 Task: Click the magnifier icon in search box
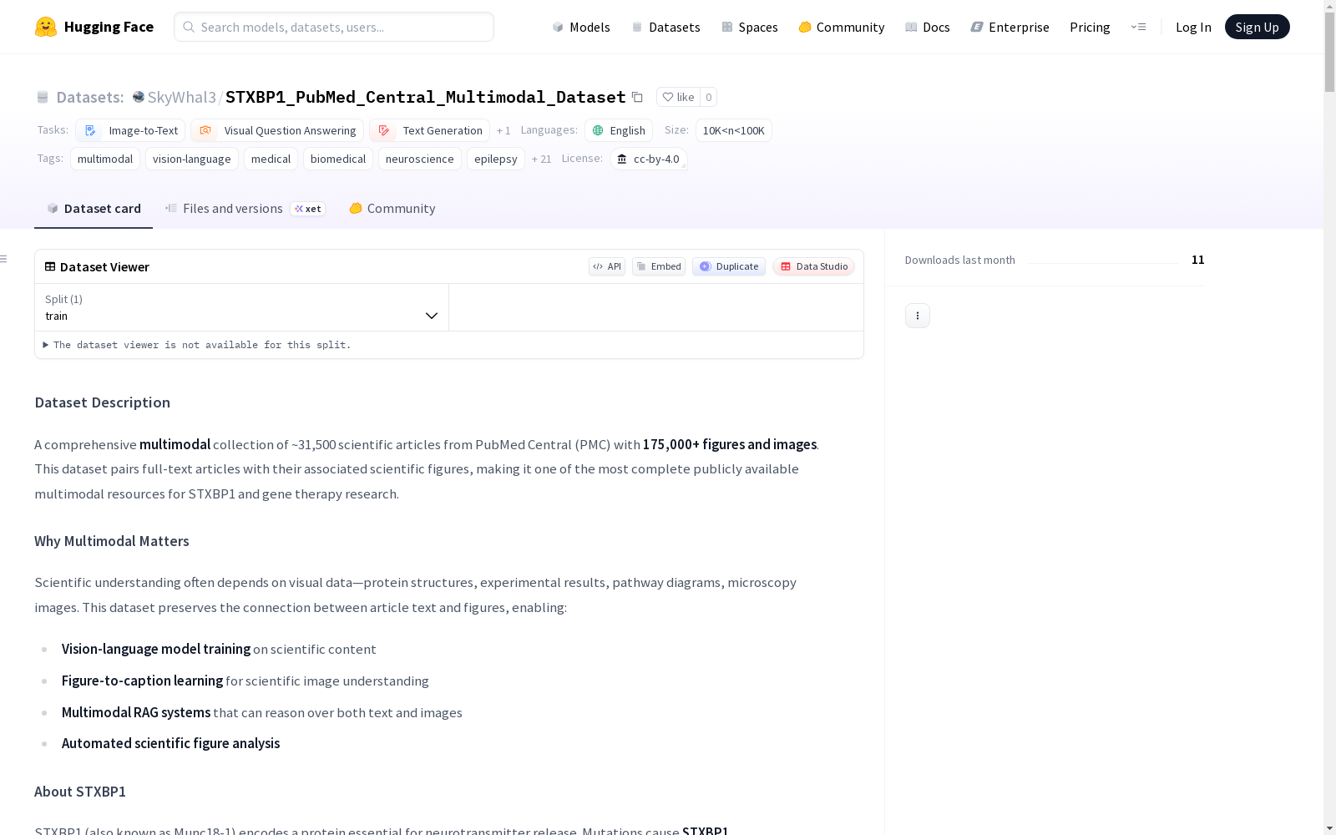coord(189,27)
